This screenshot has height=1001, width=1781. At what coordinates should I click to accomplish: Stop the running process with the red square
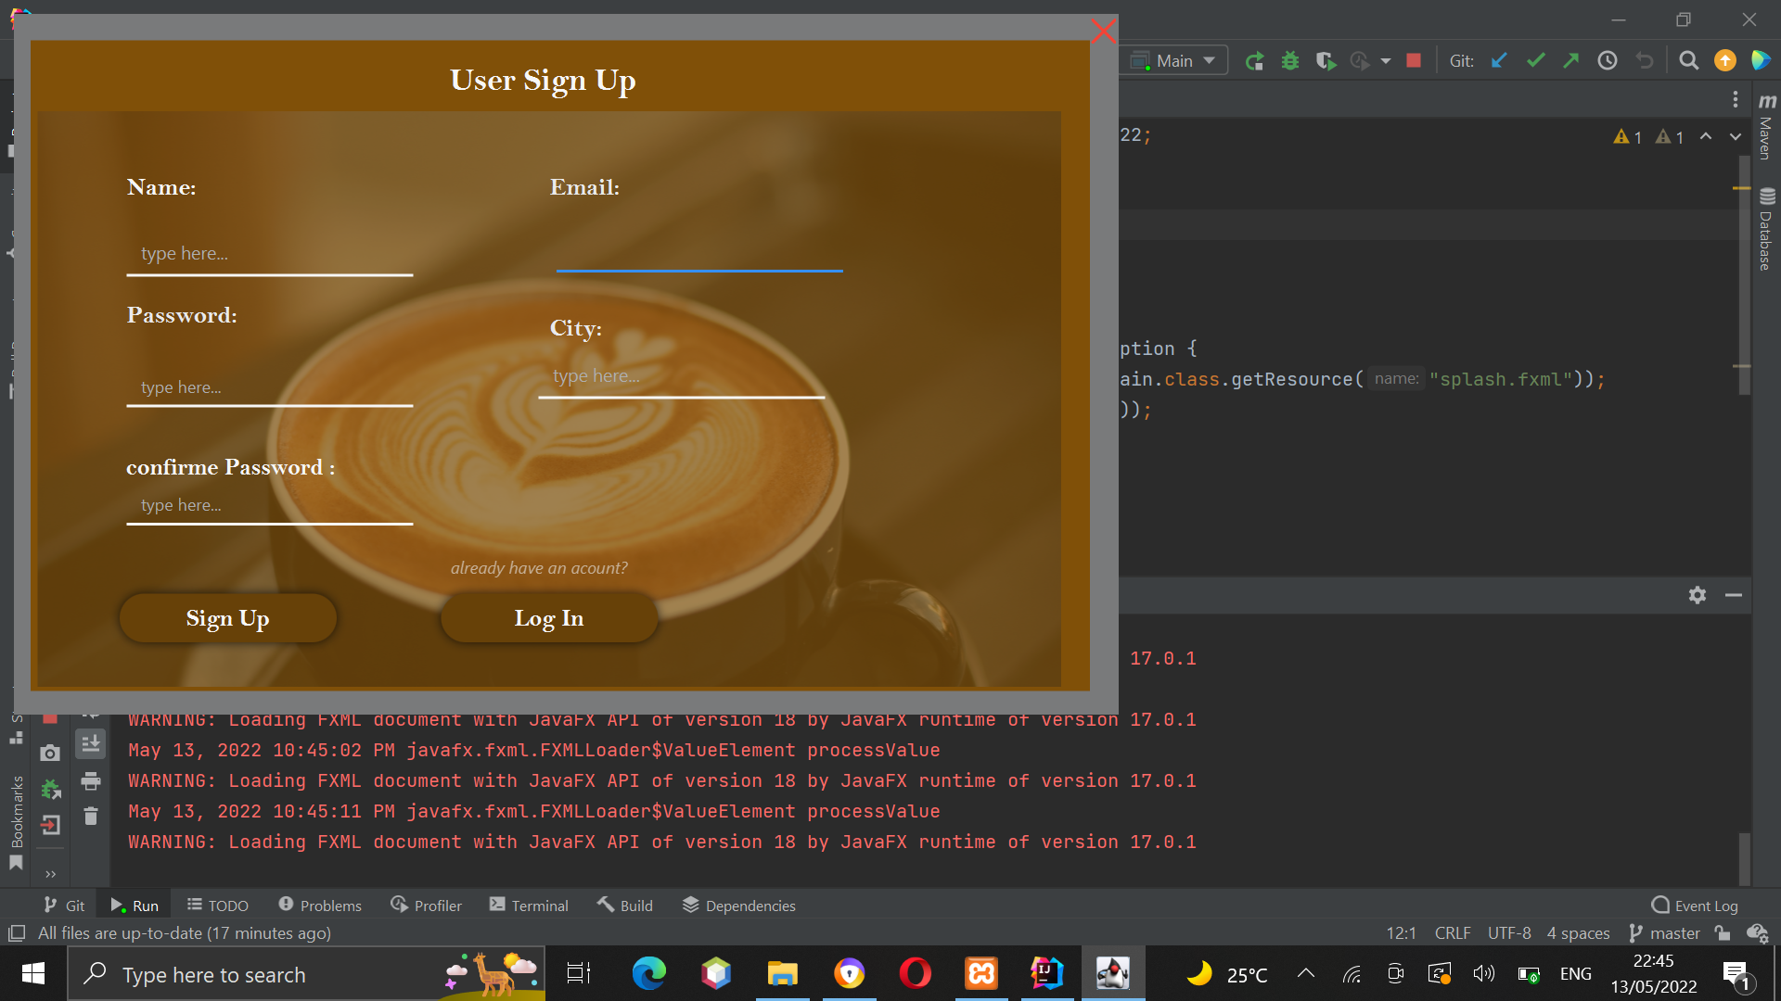(x=1414, y=59)
